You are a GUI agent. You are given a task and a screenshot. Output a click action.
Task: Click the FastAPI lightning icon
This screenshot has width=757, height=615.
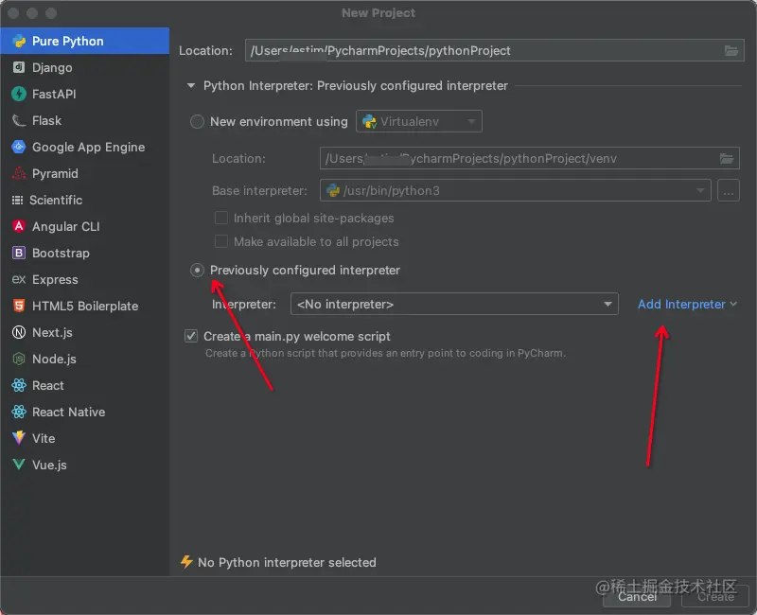[x=19, y=94]
